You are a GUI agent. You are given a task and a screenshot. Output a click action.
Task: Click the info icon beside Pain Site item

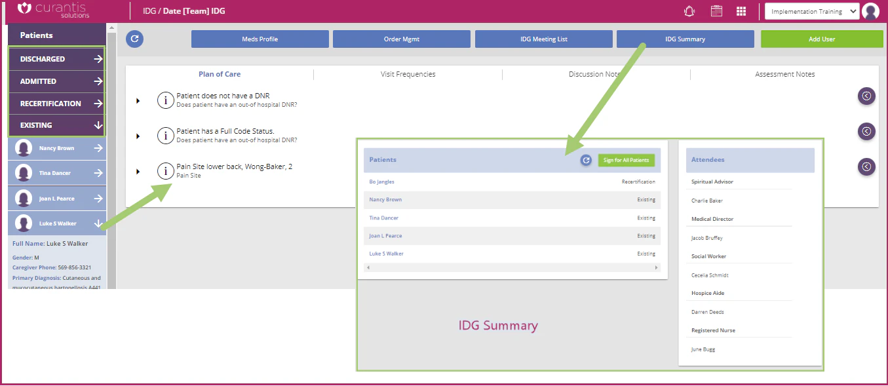pyautogui.click(x=165, y=170)
